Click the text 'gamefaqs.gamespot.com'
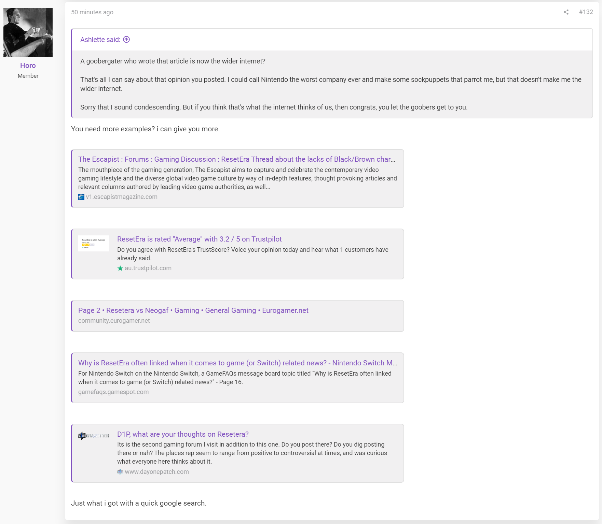602x524 pixels. [113, 392]
